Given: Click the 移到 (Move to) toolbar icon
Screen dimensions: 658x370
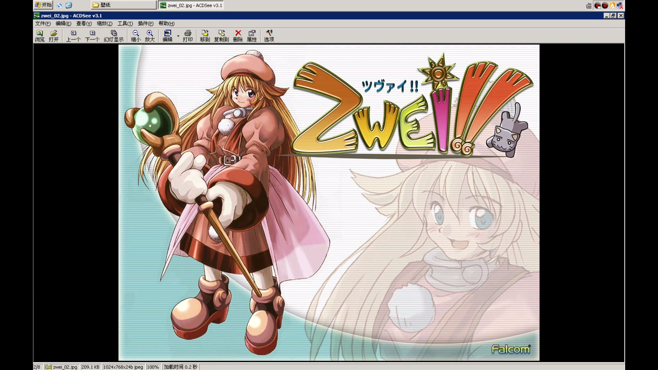Looking at the screenshot, I should point(205,36).
